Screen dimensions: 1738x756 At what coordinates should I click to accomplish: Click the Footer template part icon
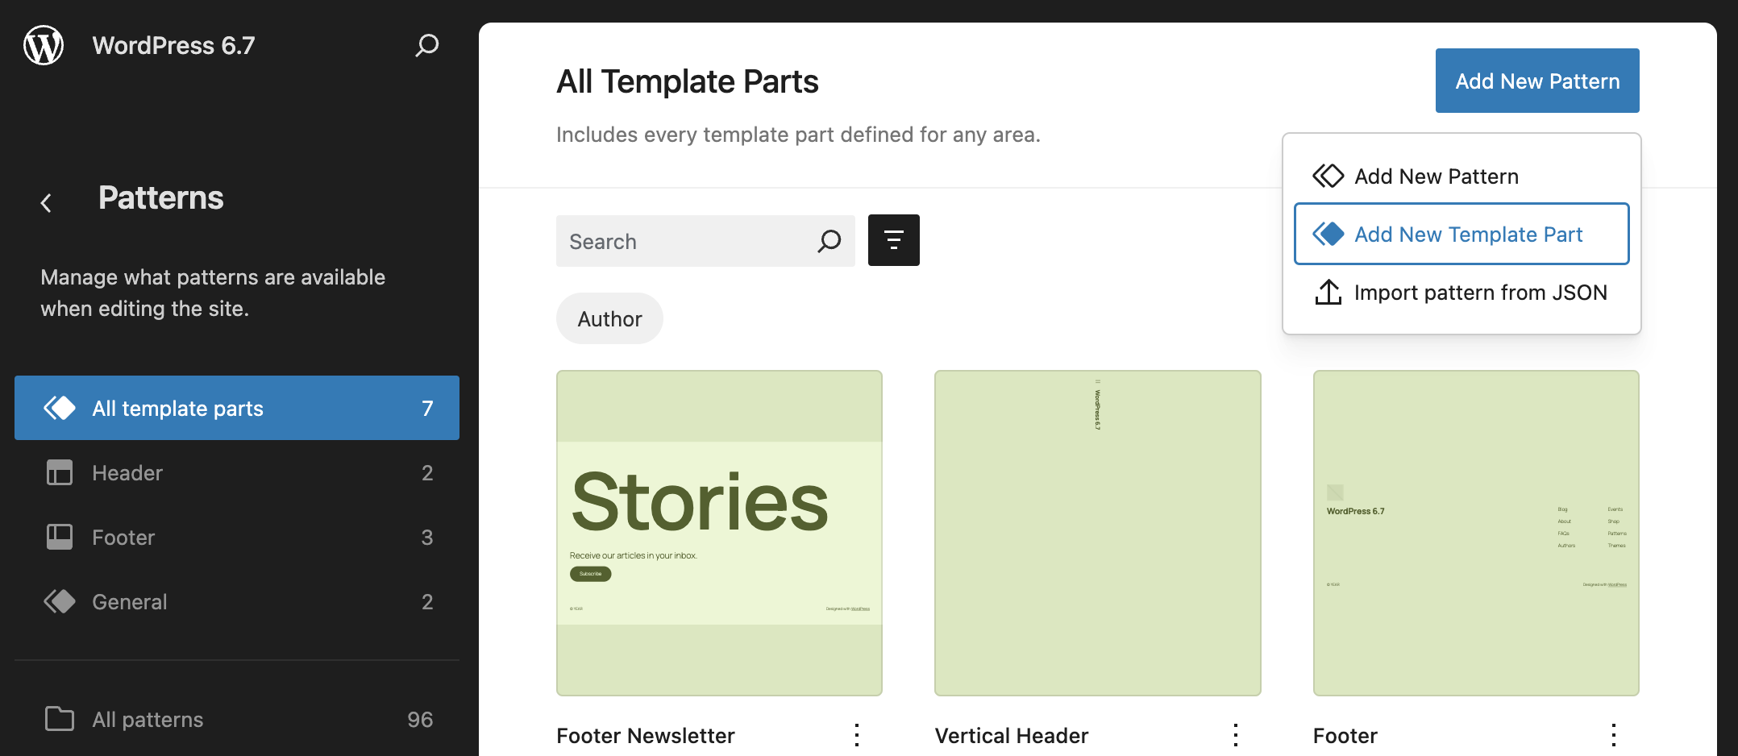(x=59, y=537)
